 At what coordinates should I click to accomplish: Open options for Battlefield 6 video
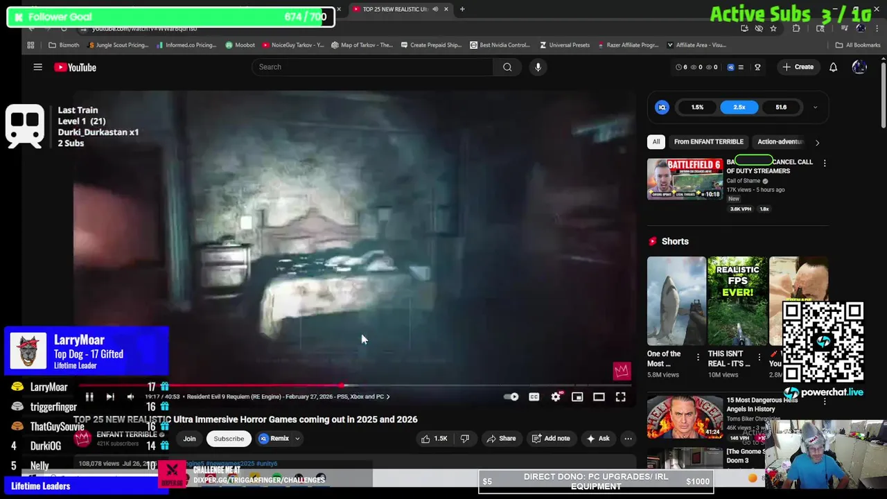coord(825,163)
